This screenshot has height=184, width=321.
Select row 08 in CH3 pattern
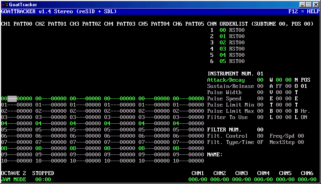point(86,148)
